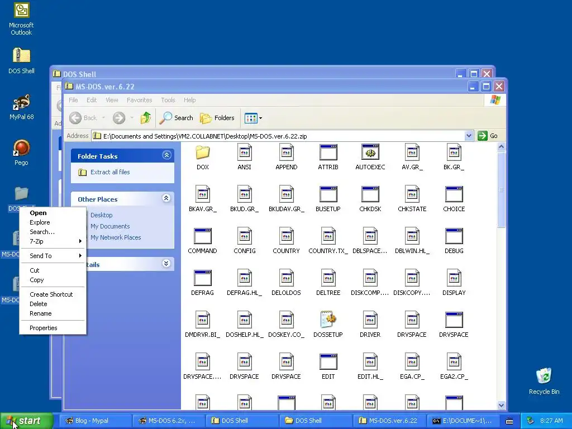572x429 pixels.
Task: Go to Desktop in Other Places
Action: pos(102,215)
